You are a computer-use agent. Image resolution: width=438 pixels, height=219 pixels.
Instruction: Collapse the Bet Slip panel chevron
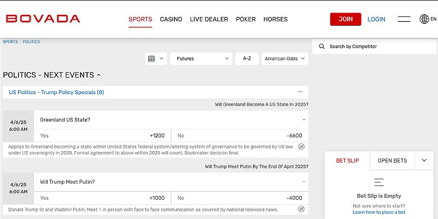pyautogui.click(x=424, y=160)
